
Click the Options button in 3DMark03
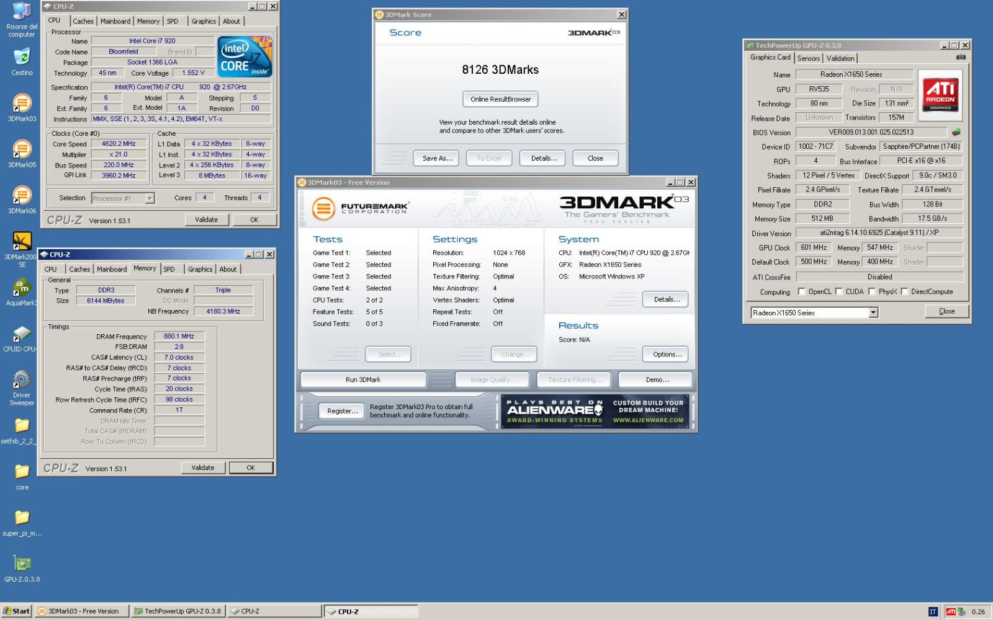pyautogui.click(x=667, y=355)
